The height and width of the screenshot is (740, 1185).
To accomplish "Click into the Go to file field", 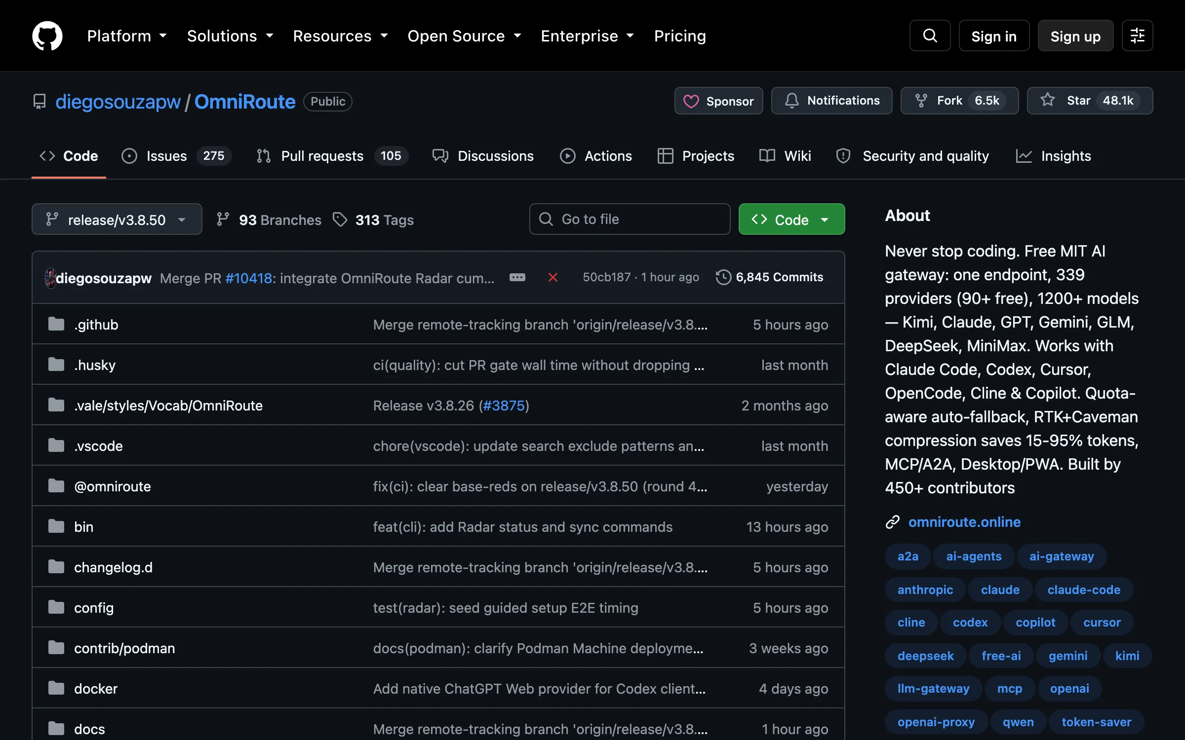I will pyautogui.click(x=630, y=219).
